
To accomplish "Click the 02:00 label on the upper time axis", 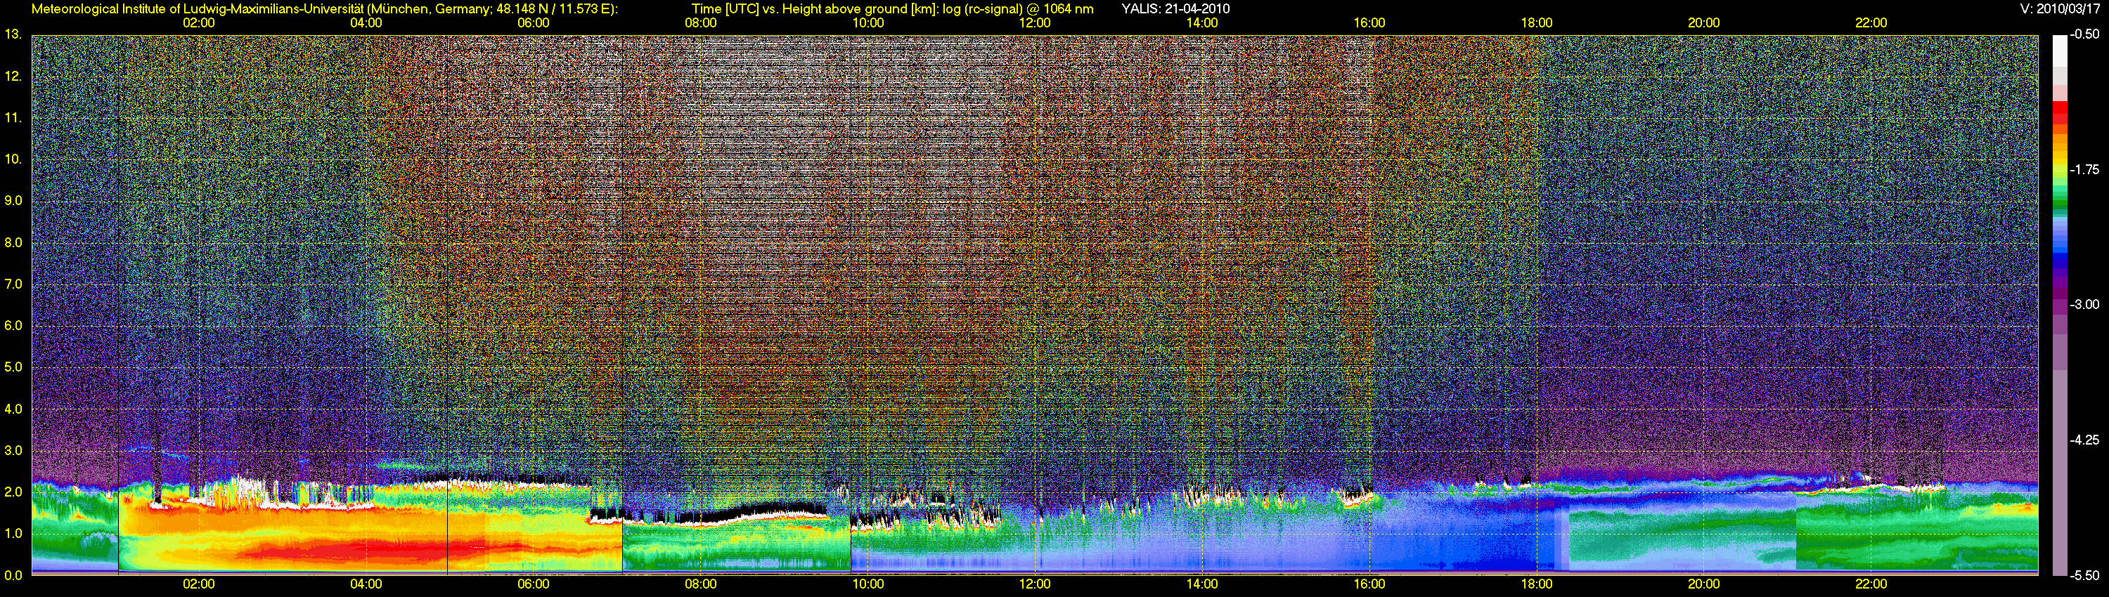I will pos(199,23).
